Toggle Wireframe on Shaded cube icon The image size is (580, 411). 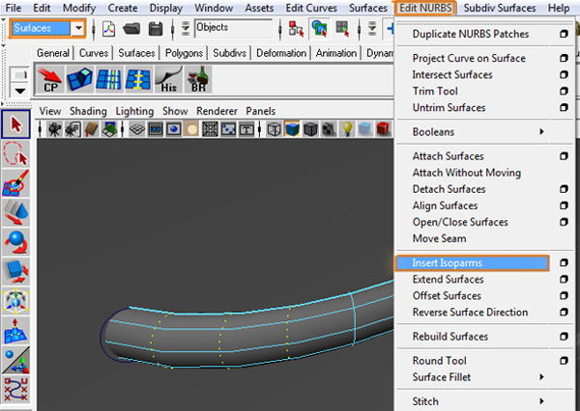(x=310, y=129)
